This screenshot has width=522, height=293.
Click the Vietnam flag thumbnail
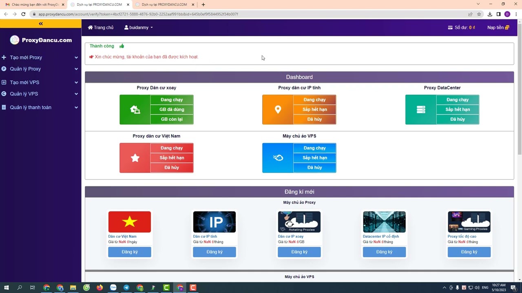point(130,222)
